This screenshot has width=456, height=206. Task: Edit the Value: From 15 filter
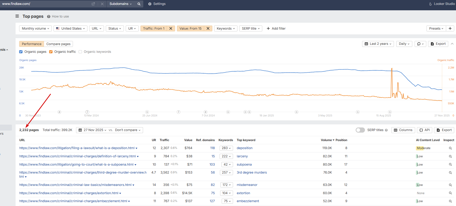(x=190, y=29)
